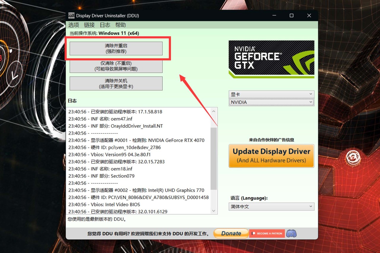Select log line INF 部分: Section079

[x=101, y=176]
